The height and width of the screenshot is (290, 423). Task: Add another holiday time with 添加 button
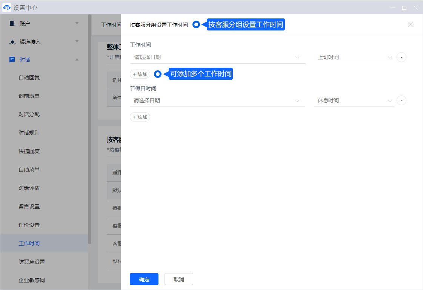[x=140, y=117]
